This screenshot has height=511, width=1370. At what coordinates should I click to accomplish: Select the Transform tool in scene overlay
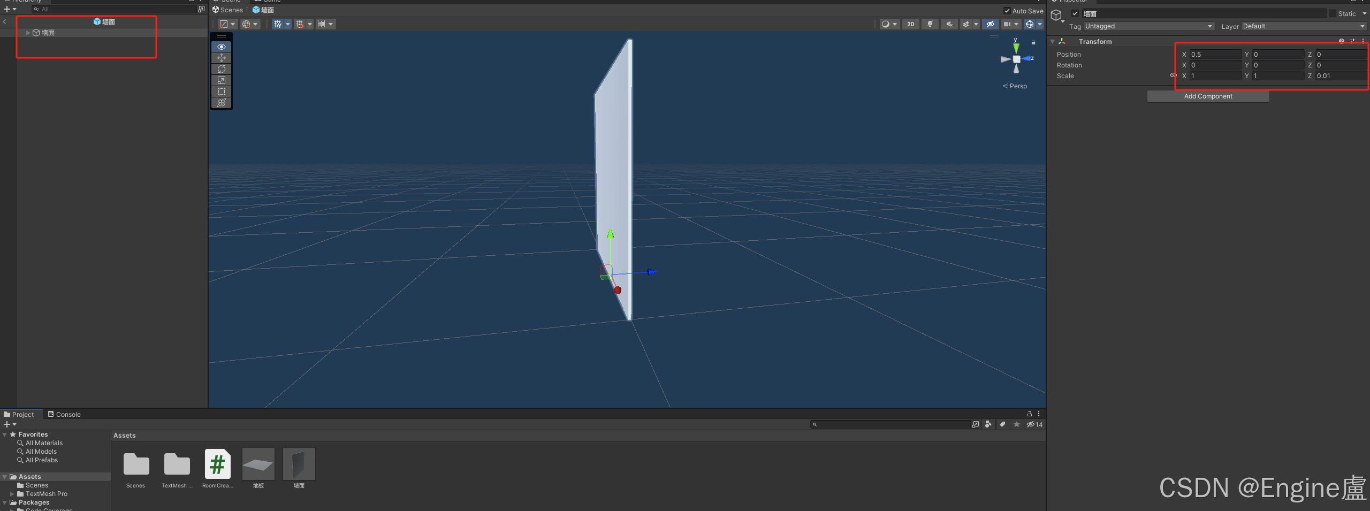pos(222,103)
